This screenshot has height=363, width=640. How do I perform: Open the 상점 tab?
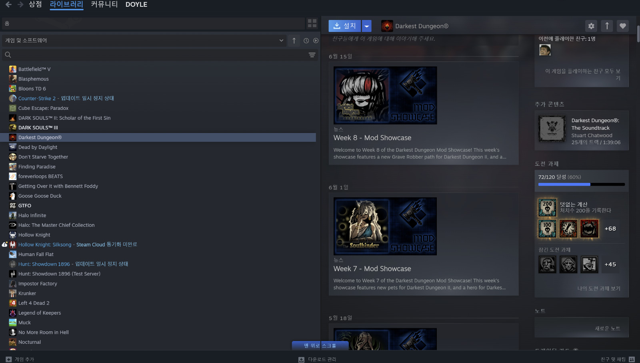[35, 4]
